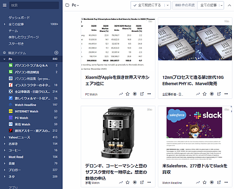Expand the ブロガー folder
The width and height of the screenshot is (234, 189).
tap(5, 170)
